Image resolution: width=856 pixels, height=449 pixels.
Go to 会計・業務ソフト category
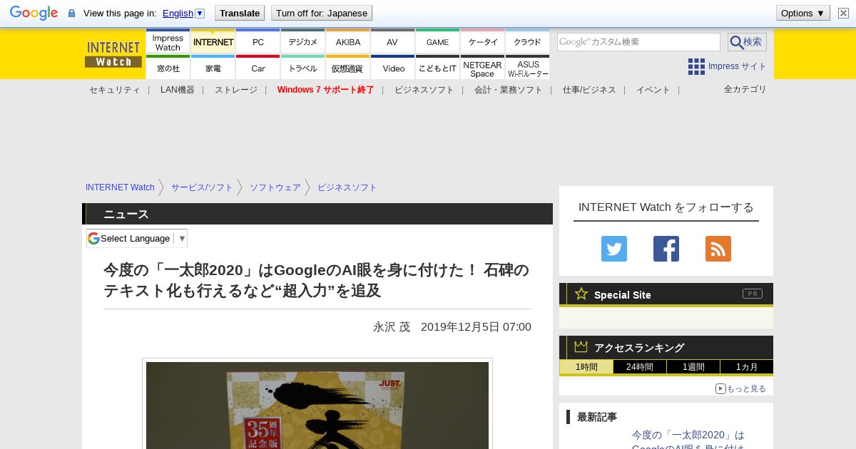coord(508,90)
